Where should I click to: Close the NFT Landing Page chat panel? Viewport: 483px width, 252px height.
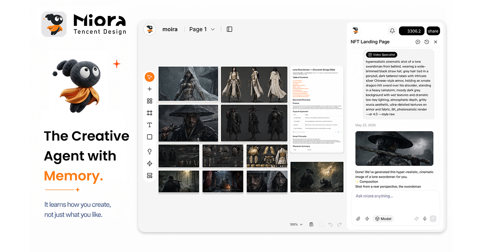point(436,42)
